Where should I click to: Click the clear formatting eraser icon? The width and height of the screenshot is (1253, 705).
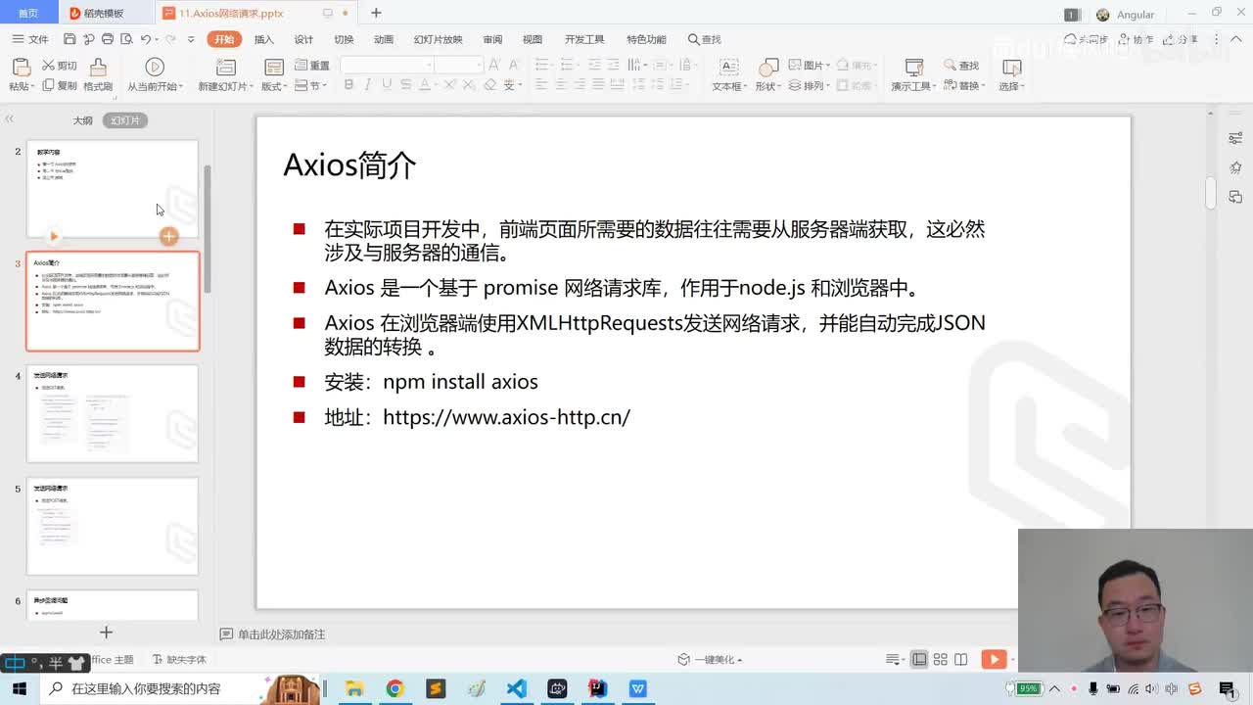coord(490,86)
